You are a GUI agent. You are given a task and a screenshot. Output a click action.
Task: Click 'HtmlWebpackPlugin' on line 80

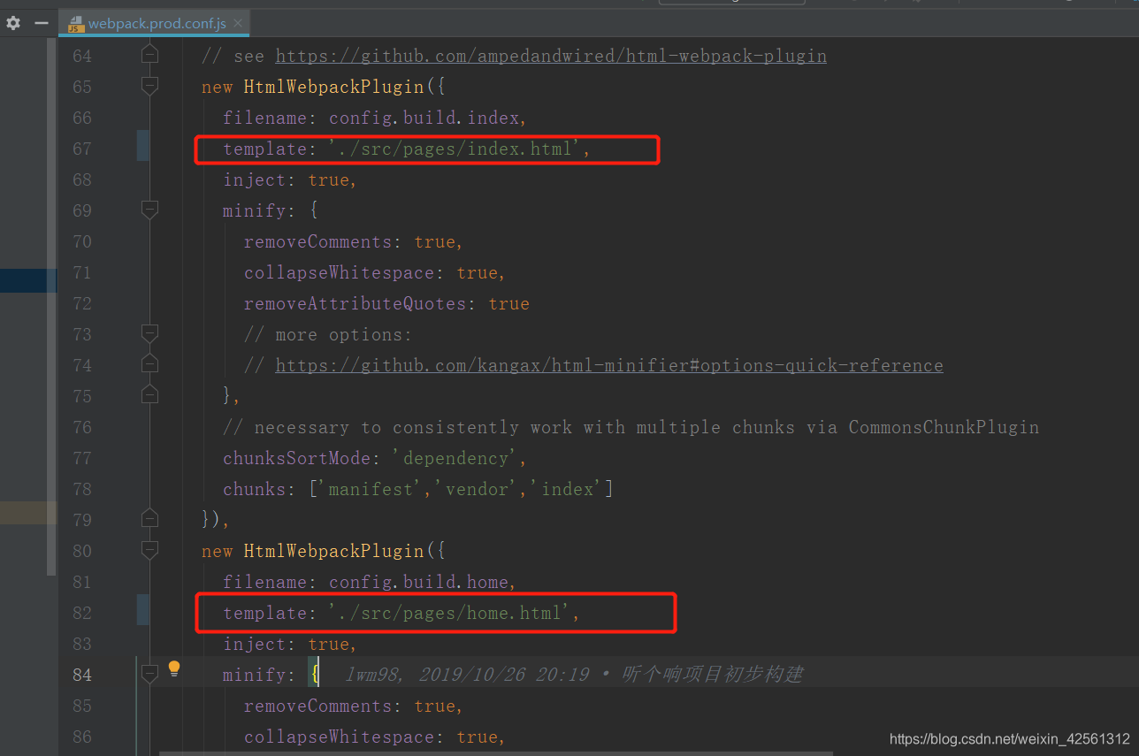[333, 551]
